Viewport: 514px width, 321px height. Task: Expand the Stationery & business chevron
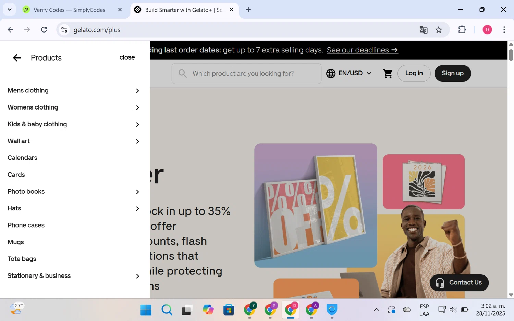[137, 276]
